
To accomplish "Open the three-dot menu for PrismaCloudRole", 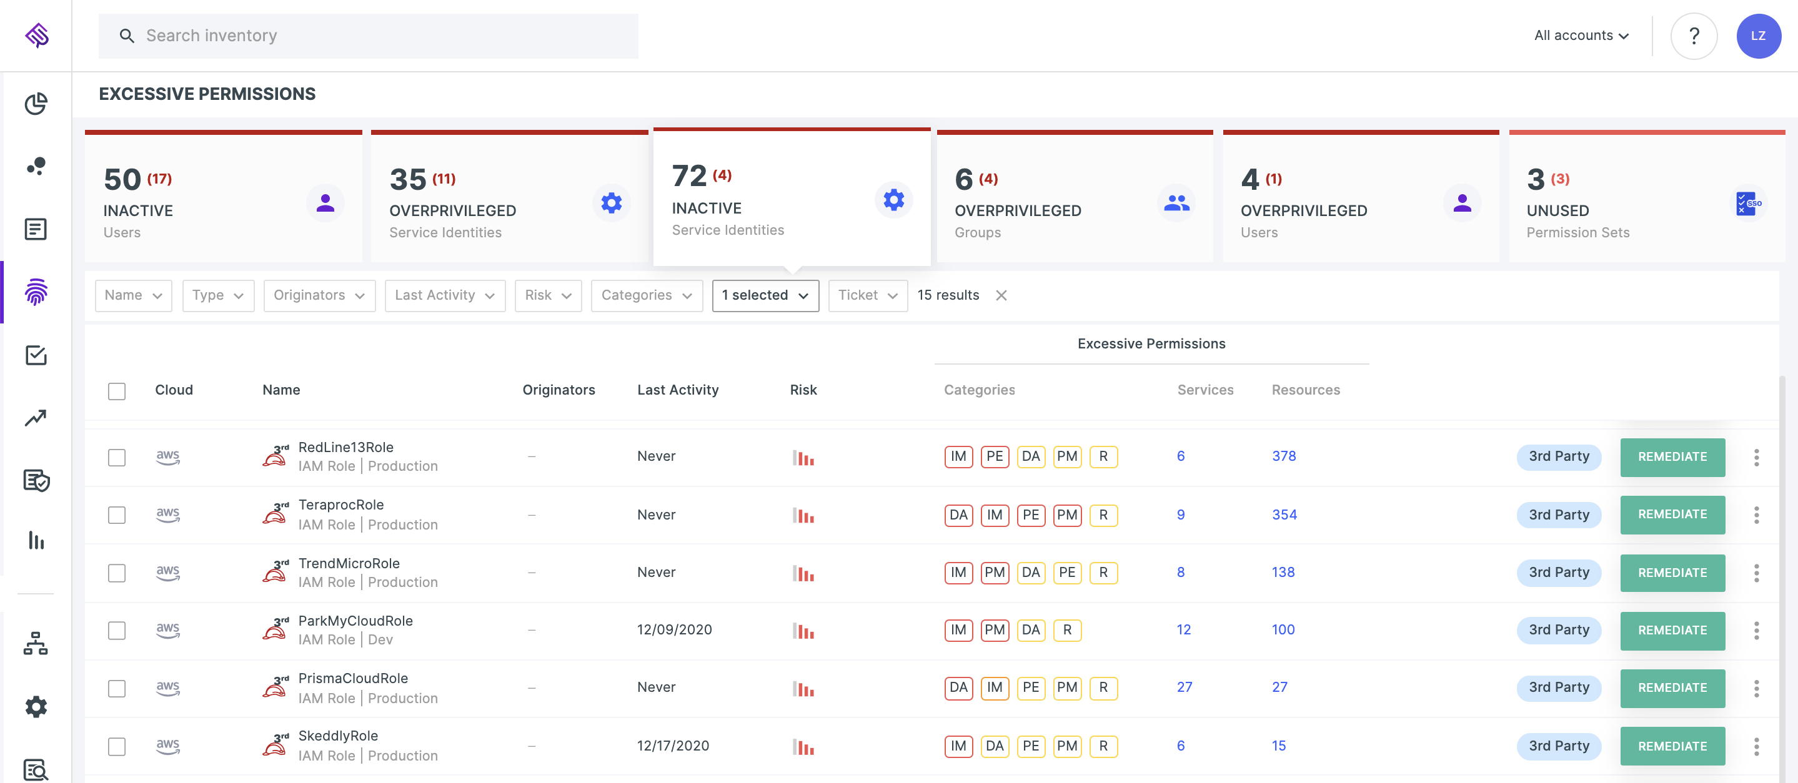I will point(1756,688).
